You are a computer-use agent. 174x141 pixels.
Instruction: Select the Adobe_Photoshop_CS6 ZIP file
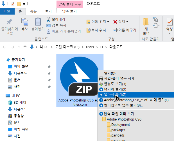tap(80, 80)
